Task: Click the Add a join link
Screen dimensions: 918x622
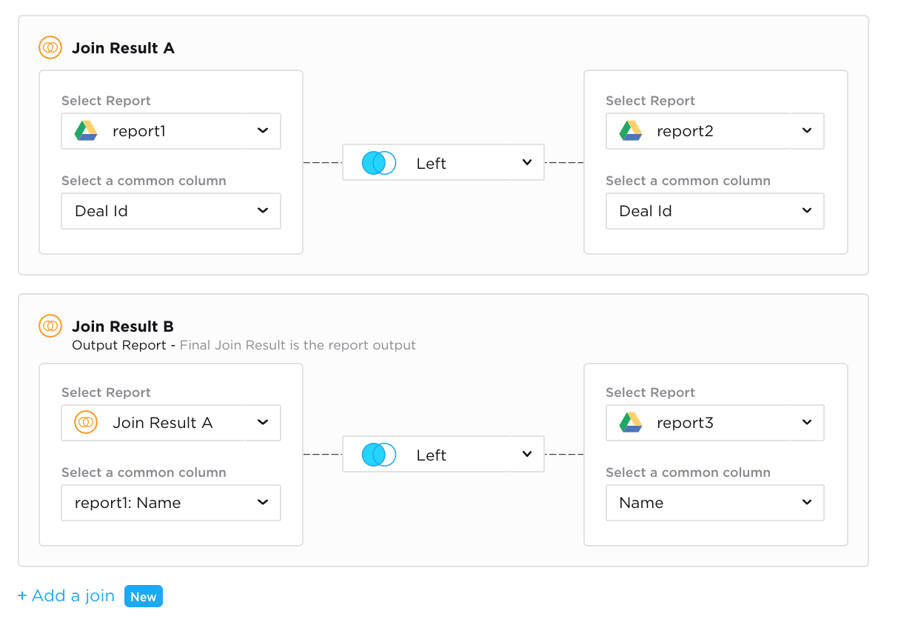Action: click(66, 596)
